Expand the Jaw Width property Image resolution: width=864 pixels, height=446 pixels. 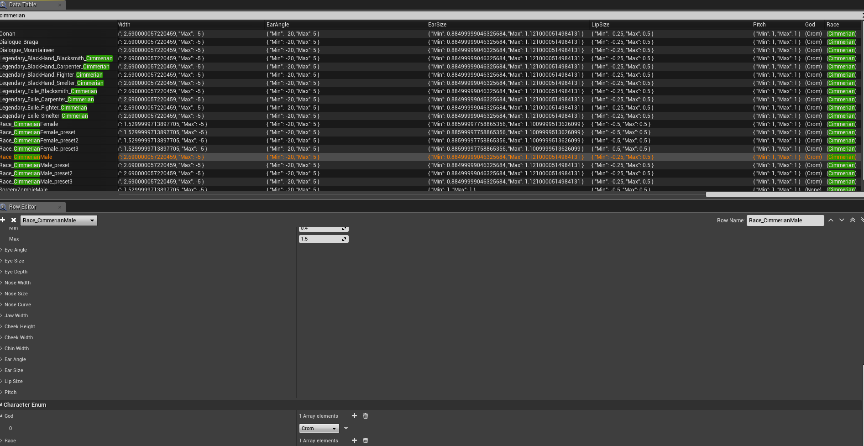pos(1,315)
